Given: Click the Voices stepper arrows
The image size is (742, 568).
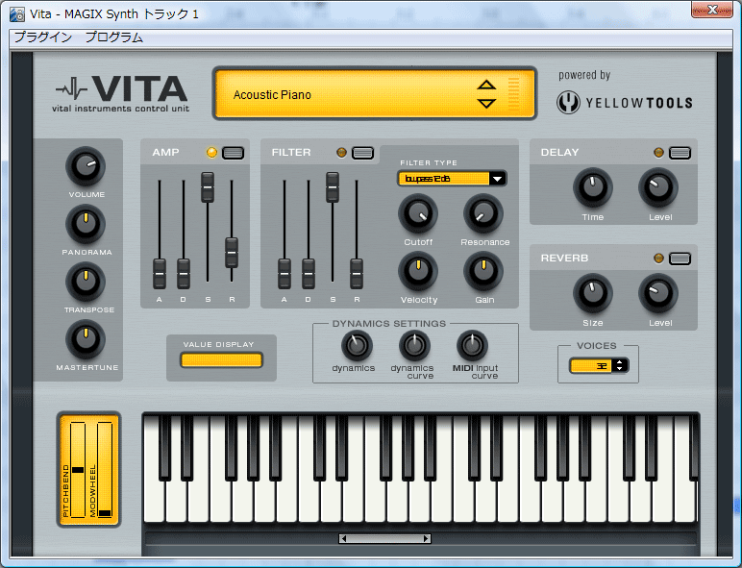Looking at the screenshot, I should (x=619, y=365).
